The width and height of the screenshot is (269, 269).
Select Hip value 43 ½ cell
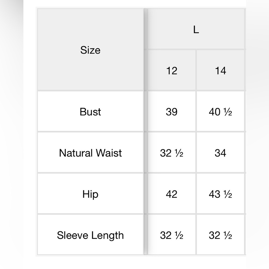pyautogui.click(x=221, y=194)
